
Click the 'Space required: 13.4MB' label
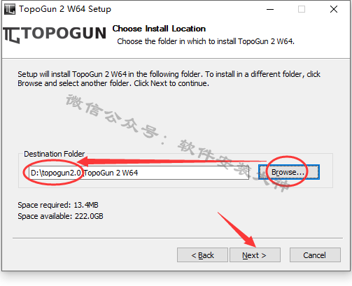click(58, 205)
